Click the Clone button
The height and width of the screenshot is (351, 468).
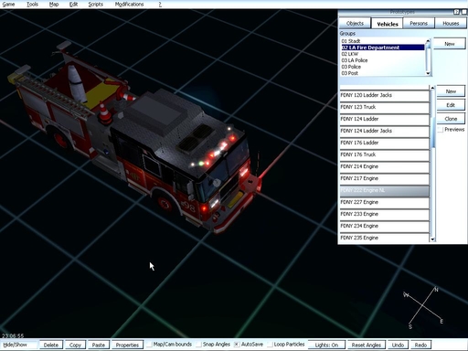point(451,119)
